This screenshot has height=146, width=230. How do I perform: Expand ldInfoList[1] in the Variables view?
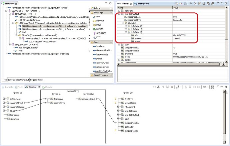126,29
